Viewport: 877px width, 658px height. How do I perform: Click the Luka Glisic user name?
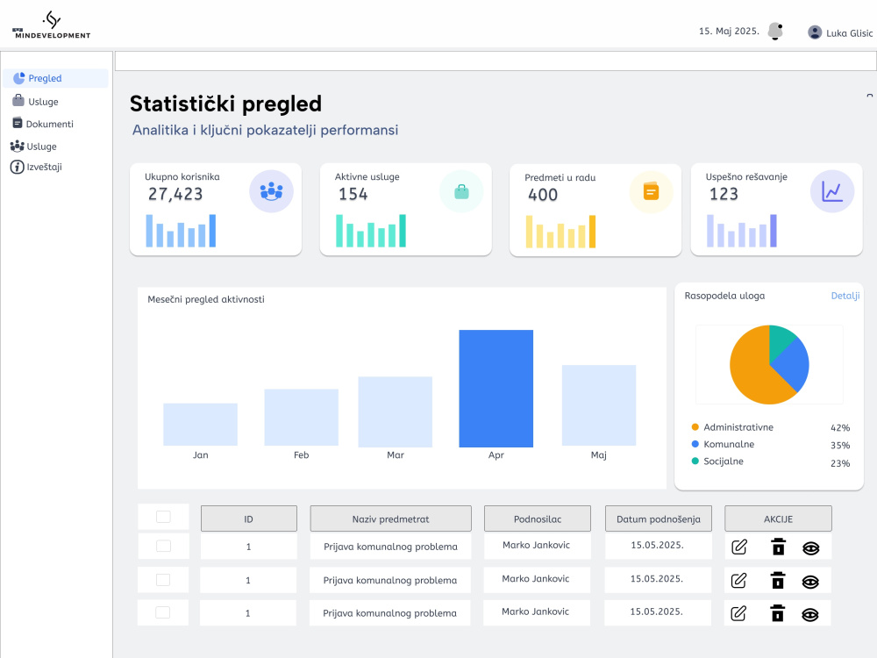tap(849, 33)
